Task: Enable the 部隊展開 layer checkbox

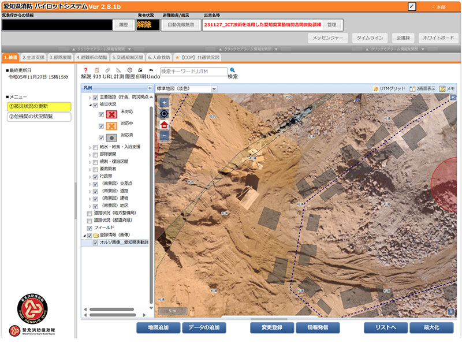Action: 95,154
